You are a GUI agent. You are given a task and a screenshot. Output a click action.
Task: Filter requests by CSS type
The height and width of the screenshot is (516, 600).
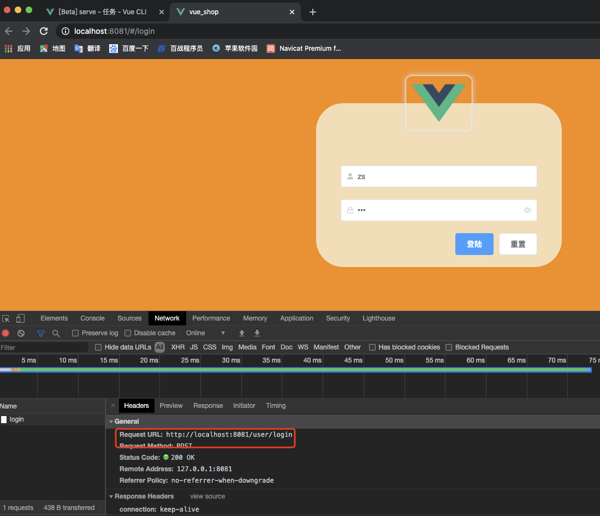(210, 347)
